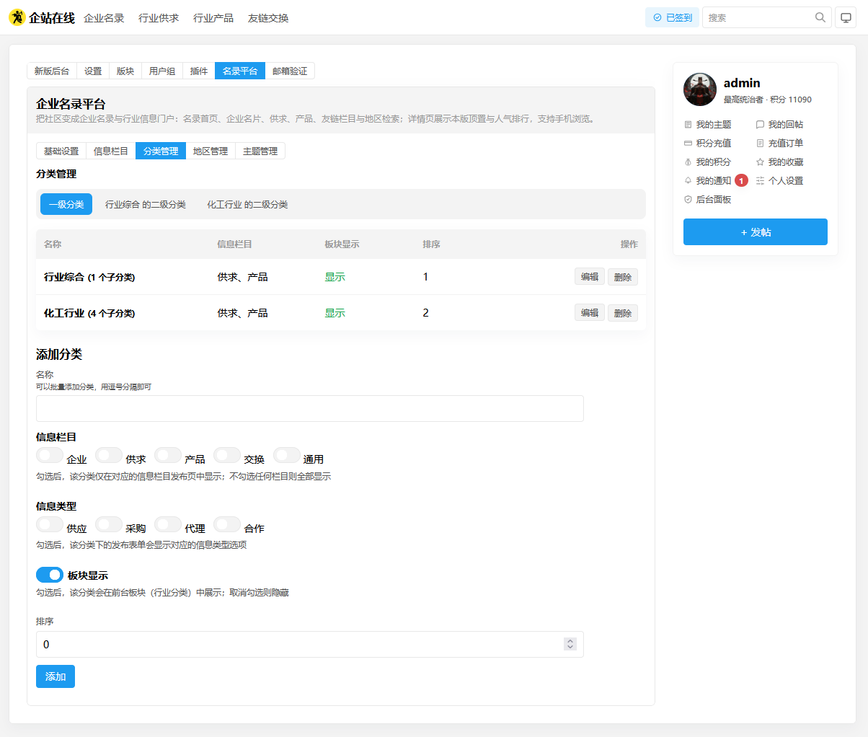Viewport: 868px width, 737px height.
Task: Click the 企站在线 site logo
Action: 42,17
